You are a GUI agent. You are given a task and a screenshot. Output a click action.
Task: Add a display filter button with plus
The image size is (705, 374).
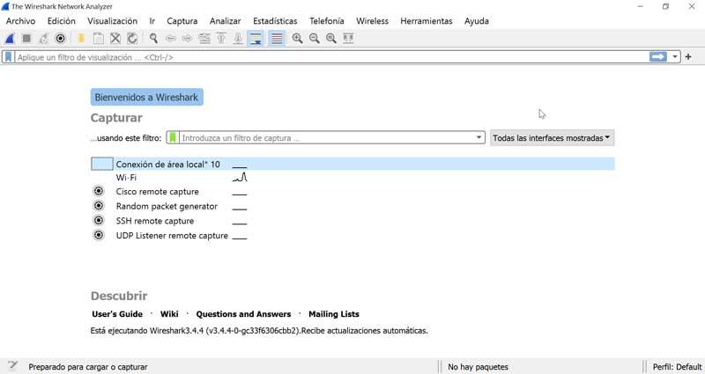click(688, 57)
